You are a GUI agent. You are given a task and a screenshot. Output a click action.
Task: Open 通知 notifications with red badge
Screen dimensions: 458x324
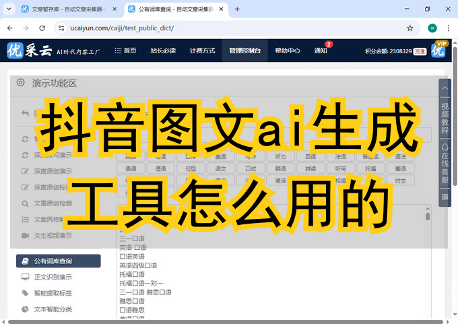321,51
